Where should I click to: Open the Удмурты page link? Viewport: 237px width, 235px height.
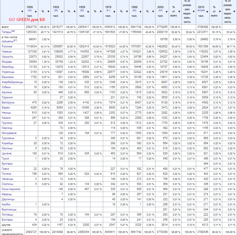coord(7,57)
